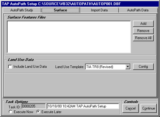Go to the AutoPath Data tab
This screenshot has width=160, height=117.
click(x=138, y=10)
